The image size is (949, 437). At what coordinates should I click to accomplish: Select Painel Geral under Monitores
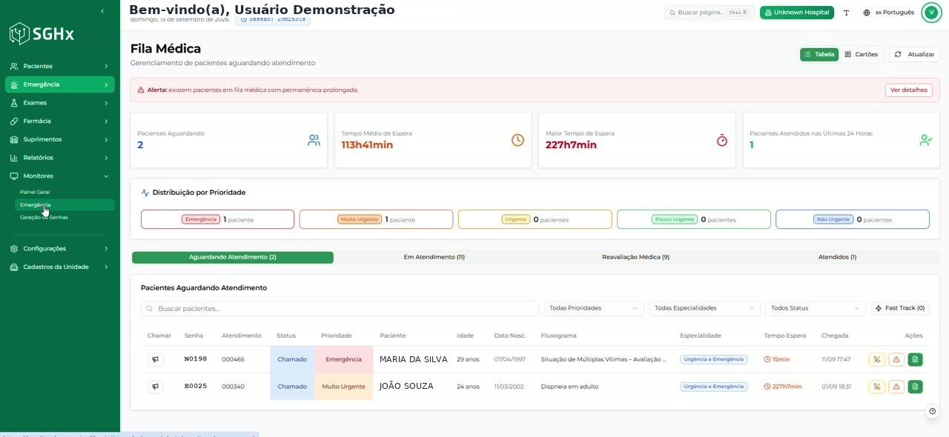[x=65, y=192]
